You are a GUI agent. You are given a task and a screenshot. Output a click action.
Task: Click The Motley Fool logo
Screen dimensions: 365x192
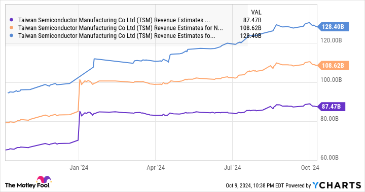point(28,182)
